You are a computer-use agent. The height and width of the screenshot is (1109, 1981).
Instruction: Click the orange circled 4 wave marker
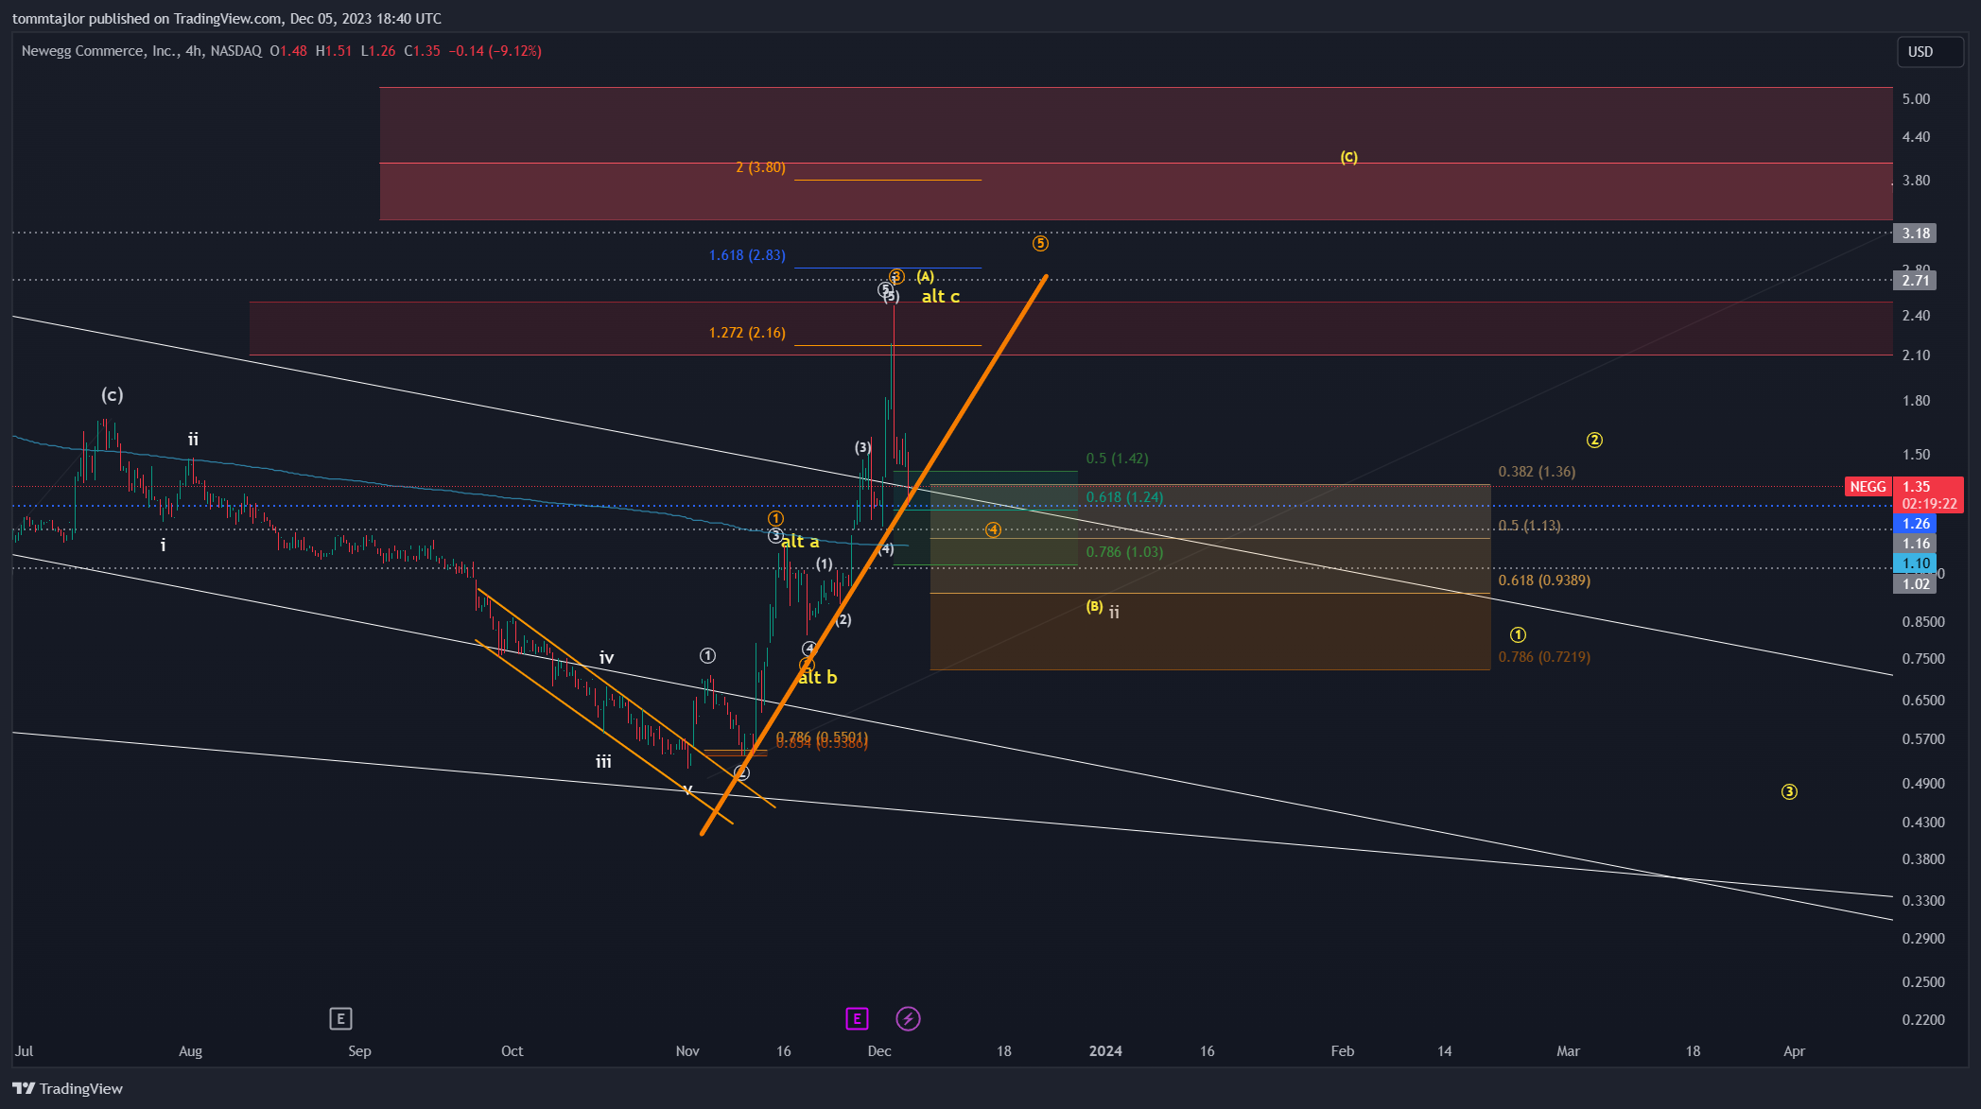coord(993,530)
